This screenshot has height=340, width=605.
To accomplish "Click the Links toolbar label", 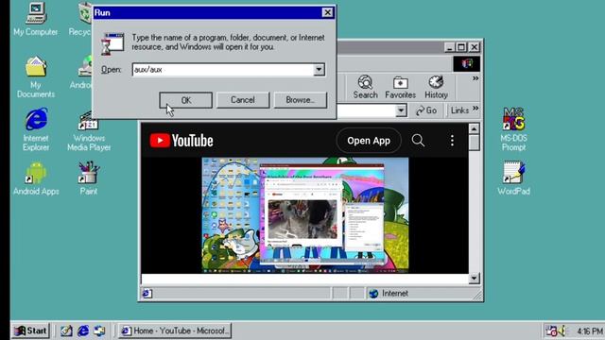I will tap(459, 110).
